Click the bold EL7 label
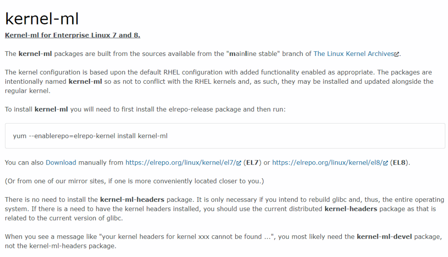The image size is (448, 257). [x=253, y=162]
